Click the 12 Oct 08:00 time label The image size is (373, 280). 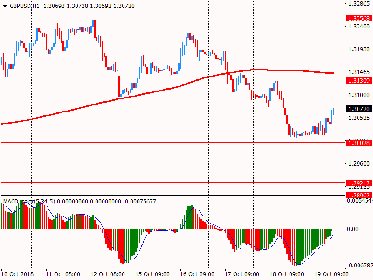click(108, 274)
